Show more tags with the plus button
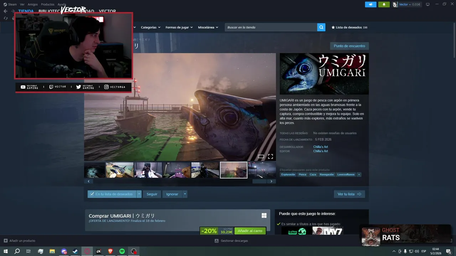This screenshot has height=256, width=456. (359, 175)
